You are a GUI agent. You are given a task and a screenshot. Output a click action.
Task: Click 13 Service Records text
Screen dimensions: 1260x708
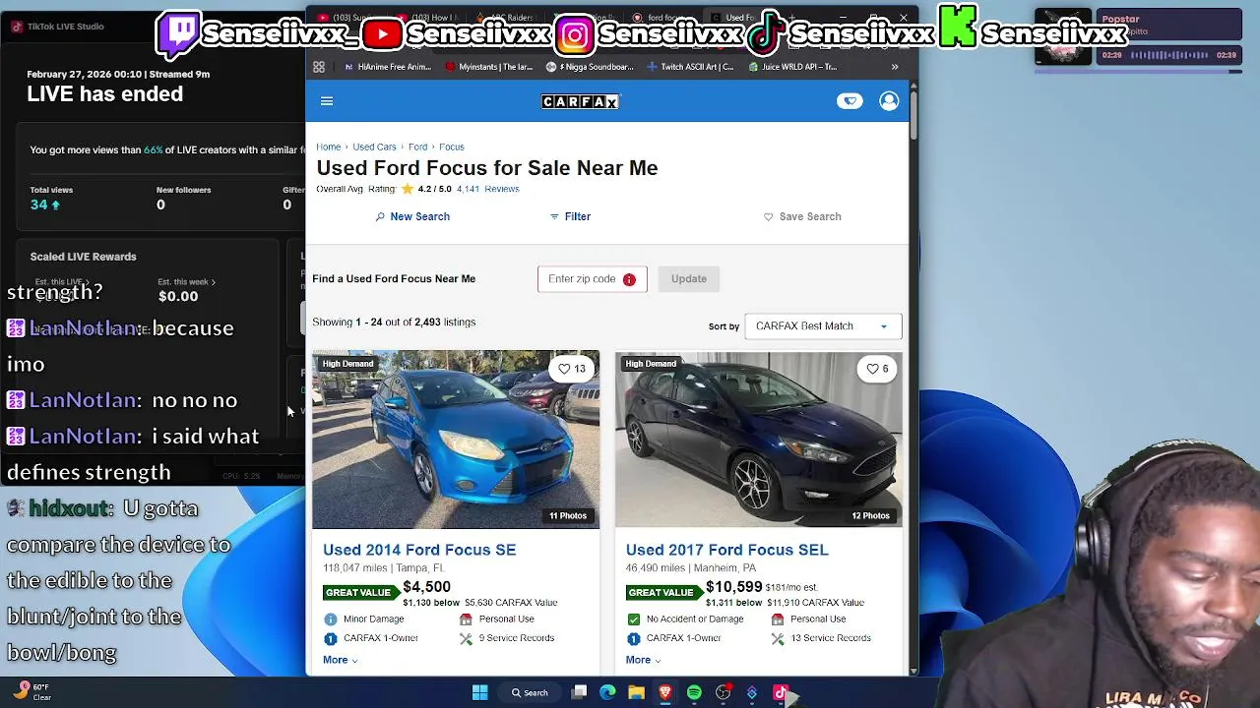(831, 638)
